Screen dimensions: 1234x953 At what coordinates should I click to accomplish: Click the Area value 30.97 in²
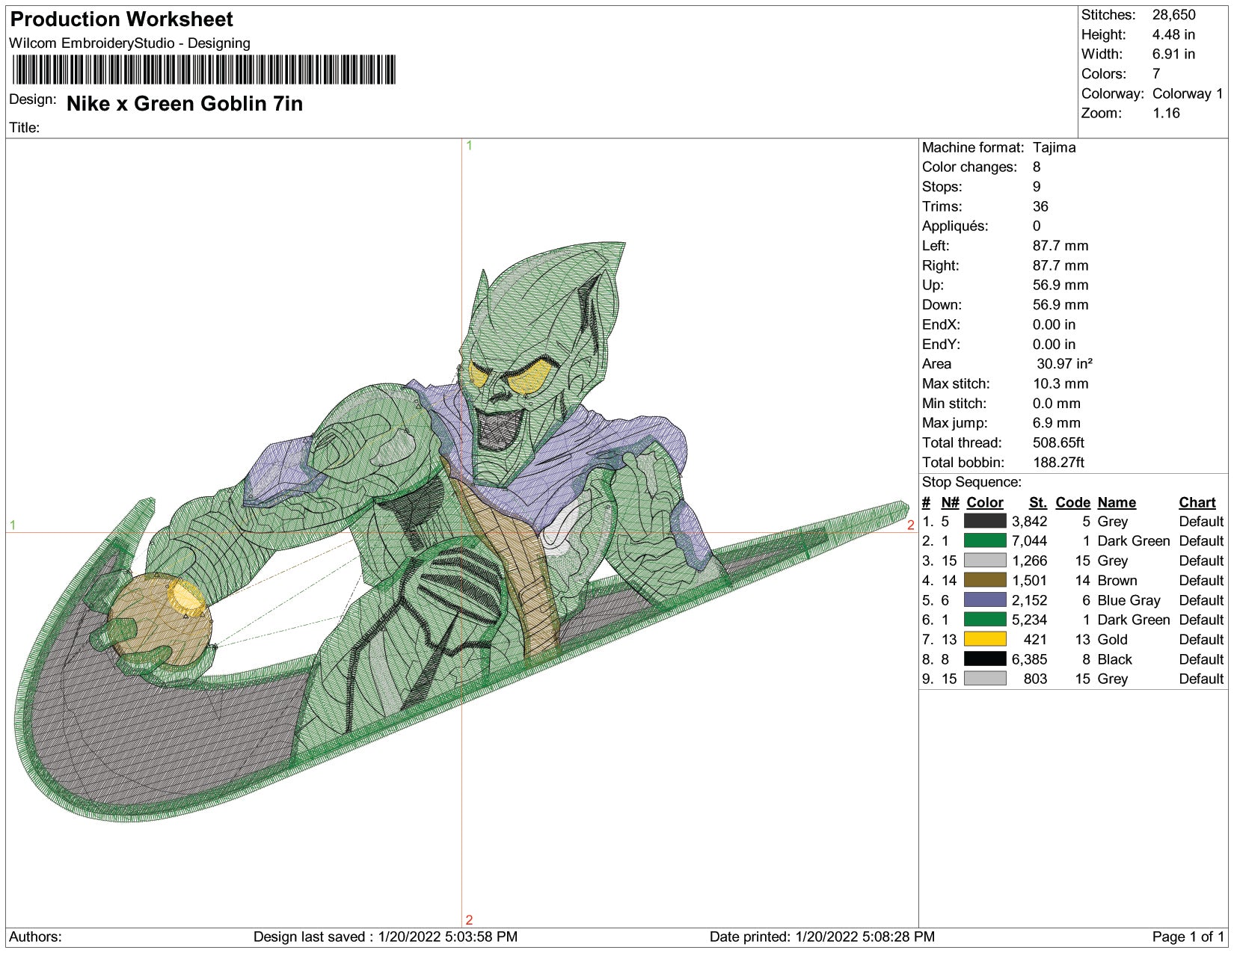coord(1064,363)
